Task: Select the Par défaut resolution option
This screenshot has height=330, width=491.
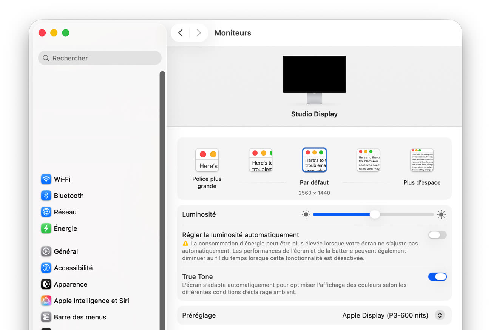Action: tap(314, 160)
